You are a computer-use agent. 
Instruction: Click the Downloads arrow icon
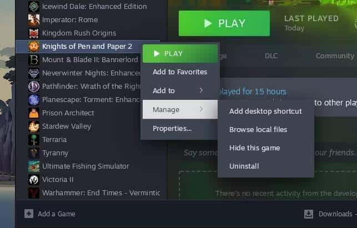[309, 214]
